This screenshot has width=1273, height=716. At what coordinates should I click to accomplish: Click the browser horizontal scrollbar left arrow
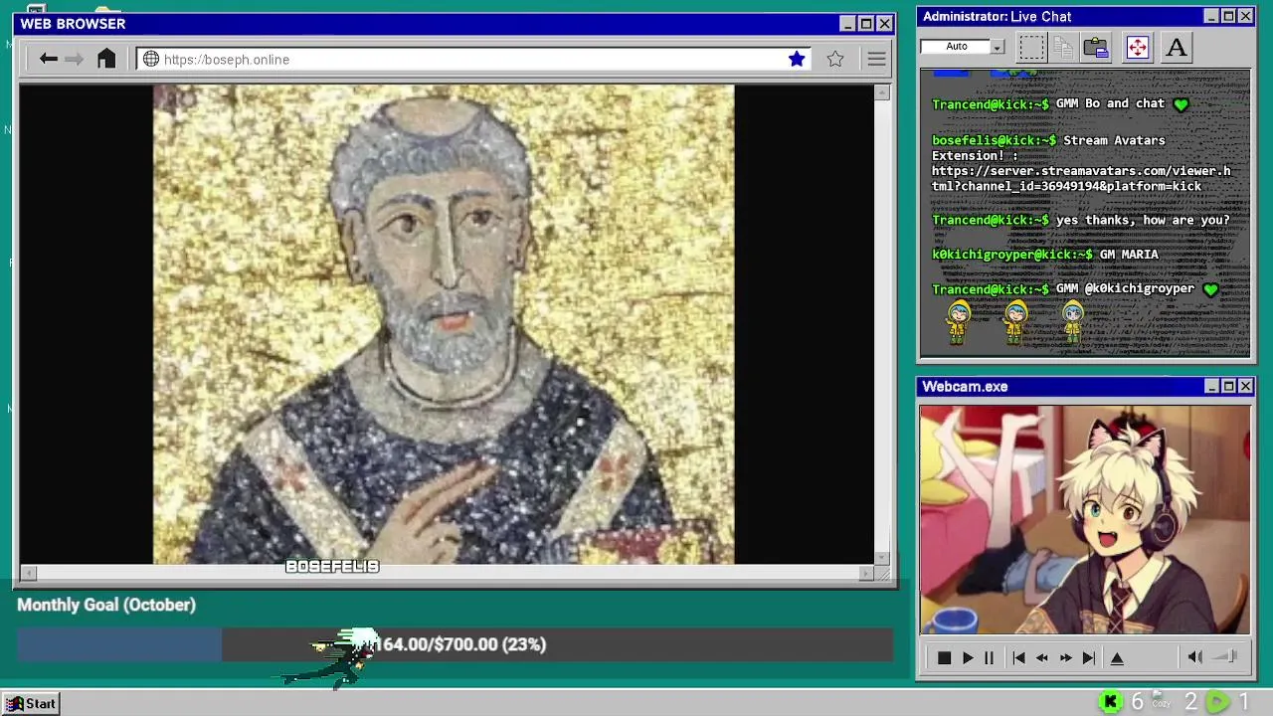coord(29,573)
